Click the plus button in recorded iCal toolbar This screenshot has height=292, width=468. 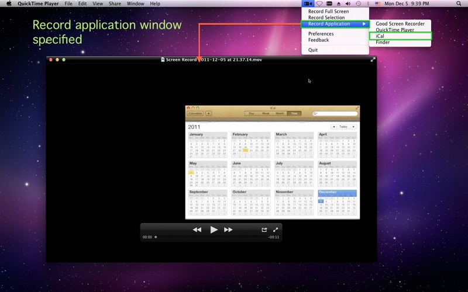pyautogui.click(x=209, y=113)
